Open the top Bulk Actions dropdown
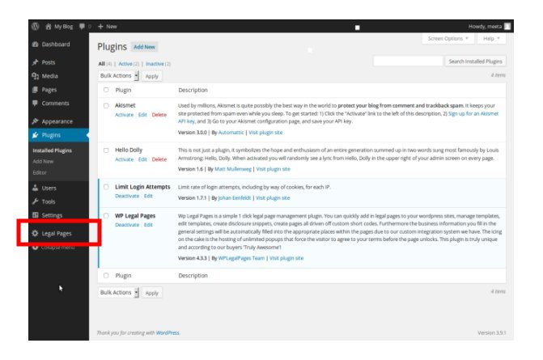This screenshot has height=360, width=543. click(x=119, y=75)
